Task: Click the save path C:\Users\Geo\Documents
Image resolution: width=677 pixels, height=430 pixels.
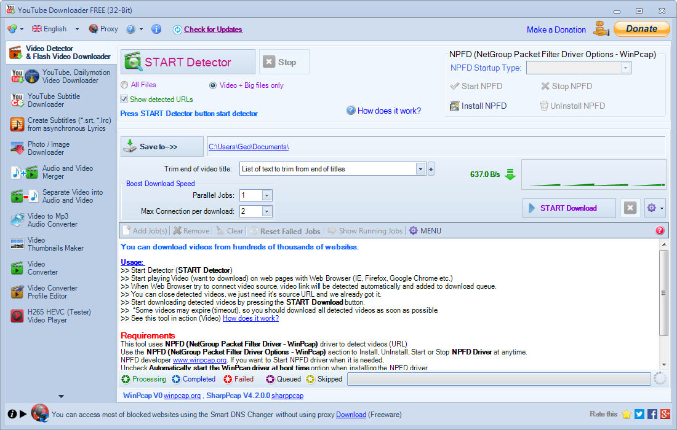Action: click(x=249, y=147)
